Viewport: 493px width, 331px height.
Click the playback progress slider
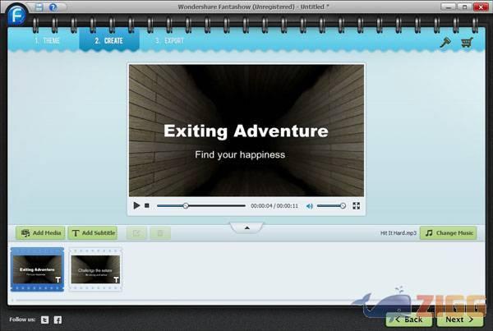(200, 205)
